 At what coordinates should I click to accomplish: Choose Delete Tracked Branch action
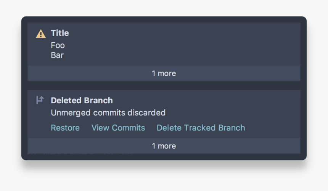(x=201, y=128)
